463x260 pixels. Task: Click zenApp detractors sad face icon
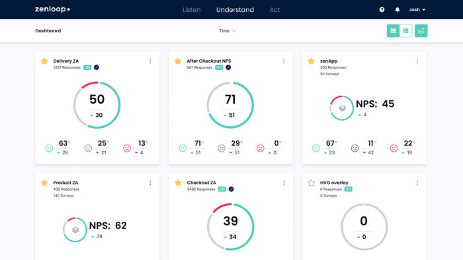394,148
